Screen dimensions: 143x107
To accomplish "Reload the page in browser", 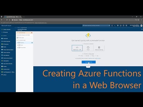I will click(7, 20).
